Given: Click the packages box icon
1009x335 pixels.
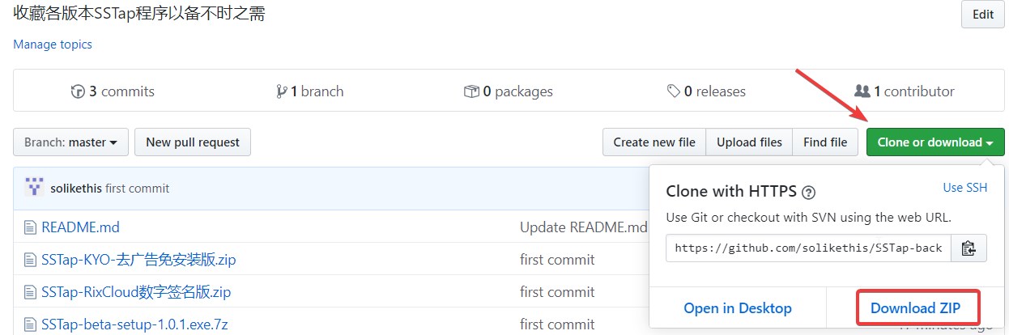Looking at the screenshot, I should pos(470,91).
